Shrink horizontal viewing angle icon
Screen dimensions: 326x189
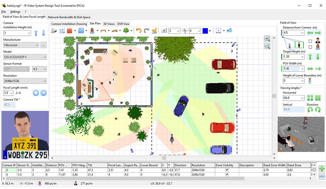[x=318, y=98]
